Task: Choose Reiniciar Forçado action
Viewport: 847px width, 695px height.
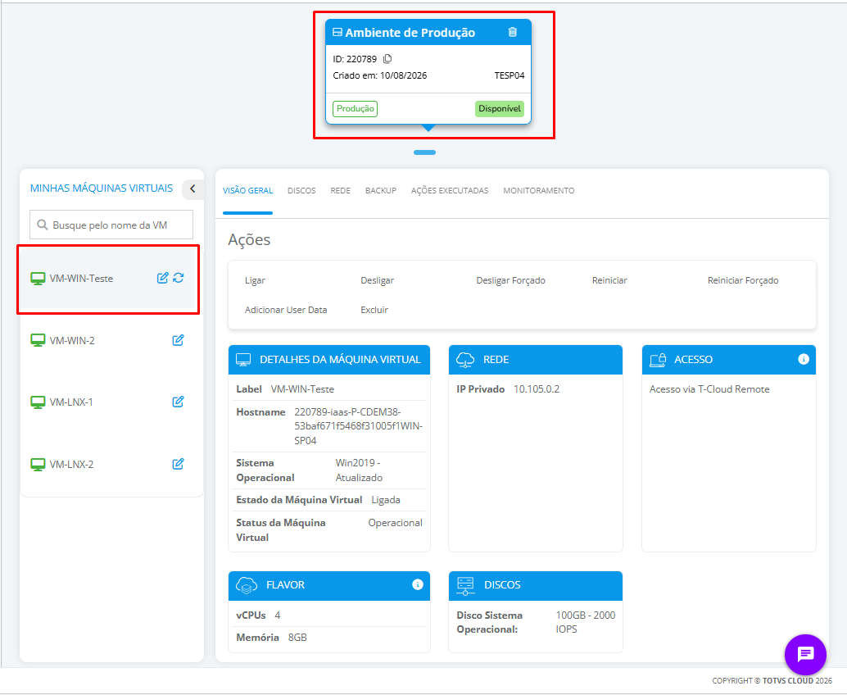Action: [x=743, y=280]
